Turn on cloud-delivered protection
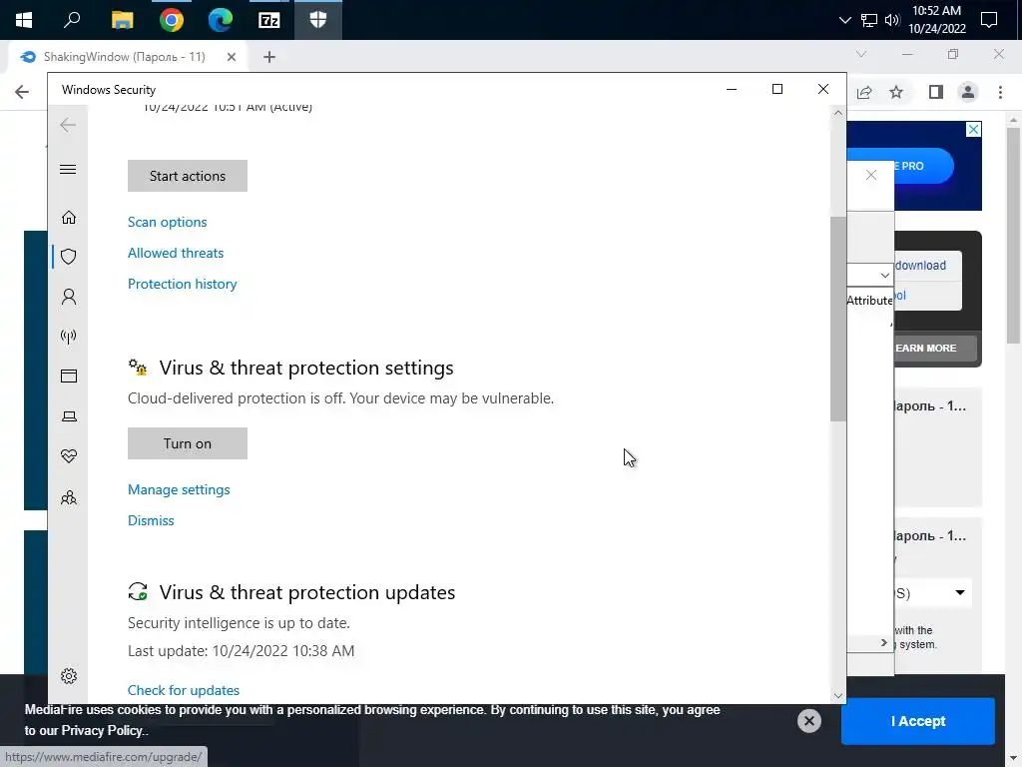 point(187,443)
